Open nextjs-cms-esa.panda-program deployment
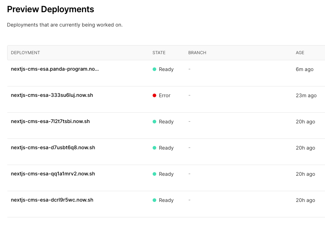 pos(55,69)
